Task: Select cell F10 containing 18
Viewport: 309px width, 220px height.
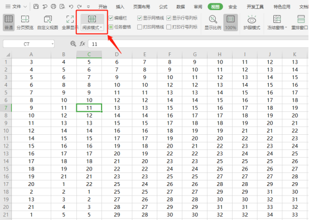Action: pyautogui.click(x=170, y=131)
